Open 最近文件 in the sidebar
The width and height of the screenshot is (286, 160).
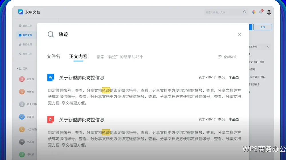pyautogui.click(x=25, y=26)
